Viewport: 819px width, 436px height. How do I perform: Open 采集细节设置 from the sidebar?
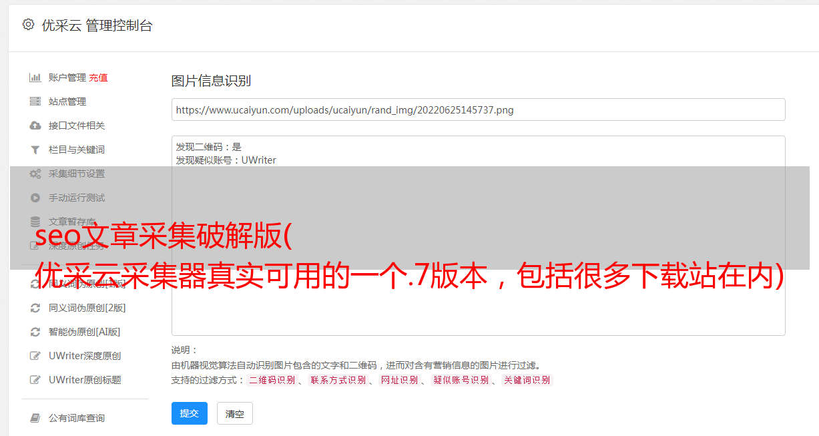77,174
